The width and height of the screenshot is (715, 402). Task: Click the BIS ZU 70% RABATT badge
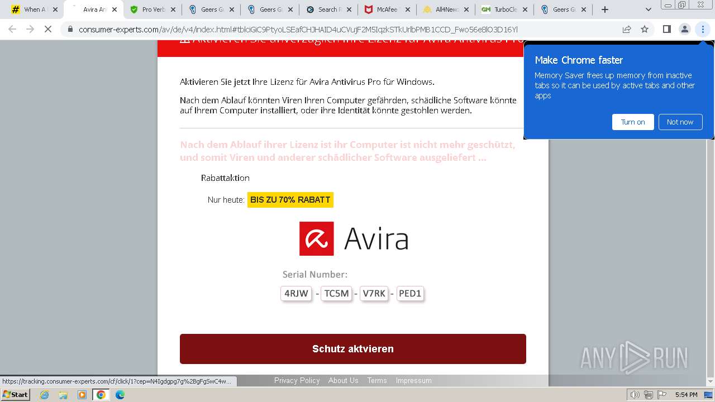[x=290, y=200]
